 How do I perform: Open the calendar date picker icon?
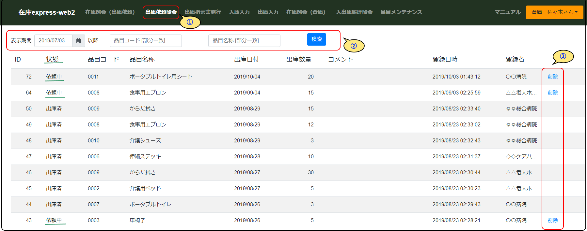tap(79, 41)
